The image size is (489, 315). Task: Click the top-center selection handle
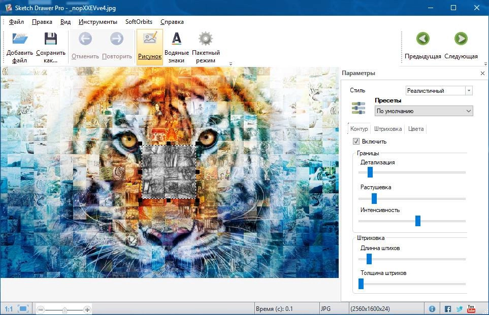tap(169, 144)
